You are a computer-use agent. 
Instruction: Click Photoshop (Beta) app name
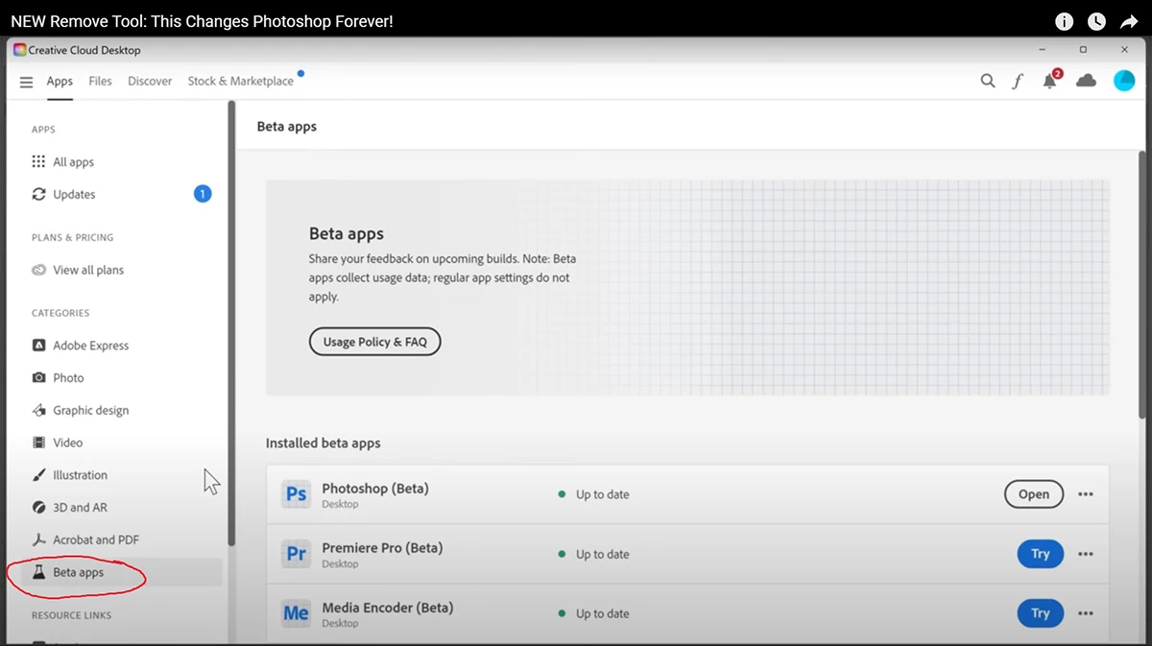tap(375, 489)
